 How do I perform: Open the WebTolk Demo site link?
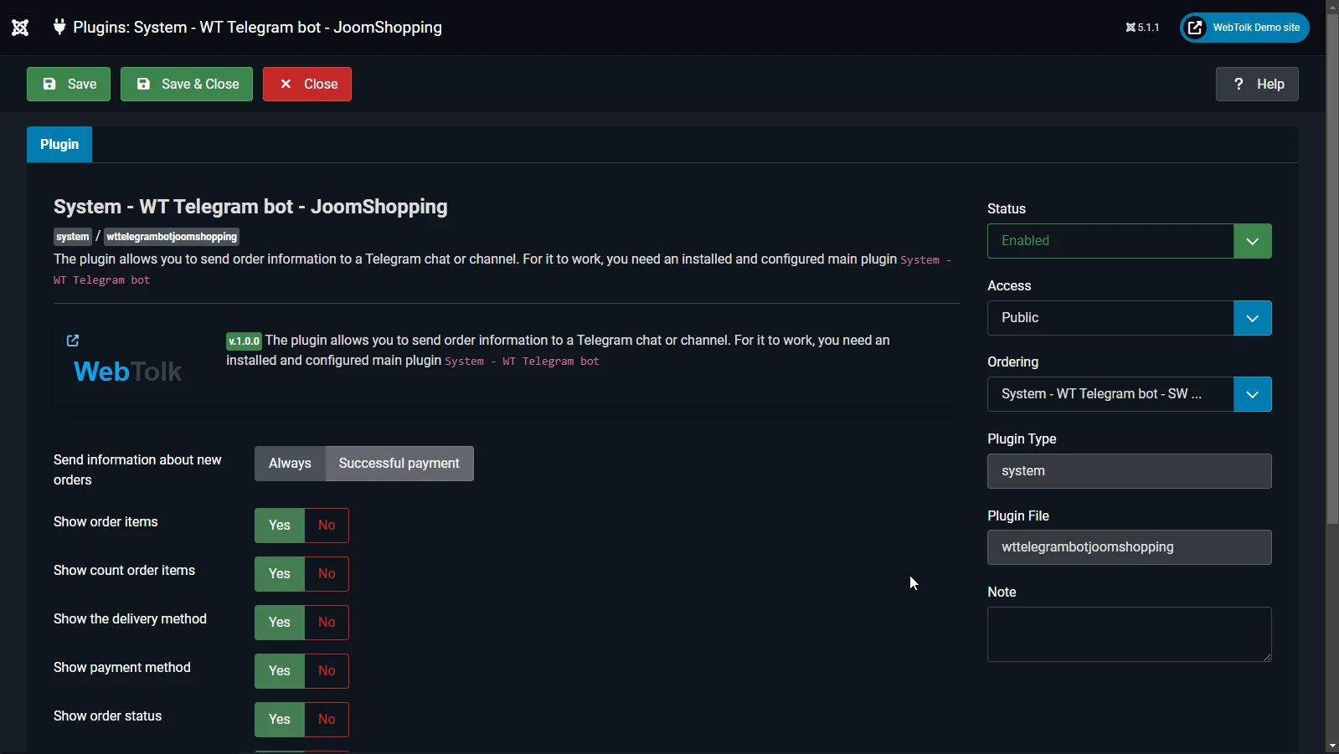pyautogui.click(x=1244, y=28)
